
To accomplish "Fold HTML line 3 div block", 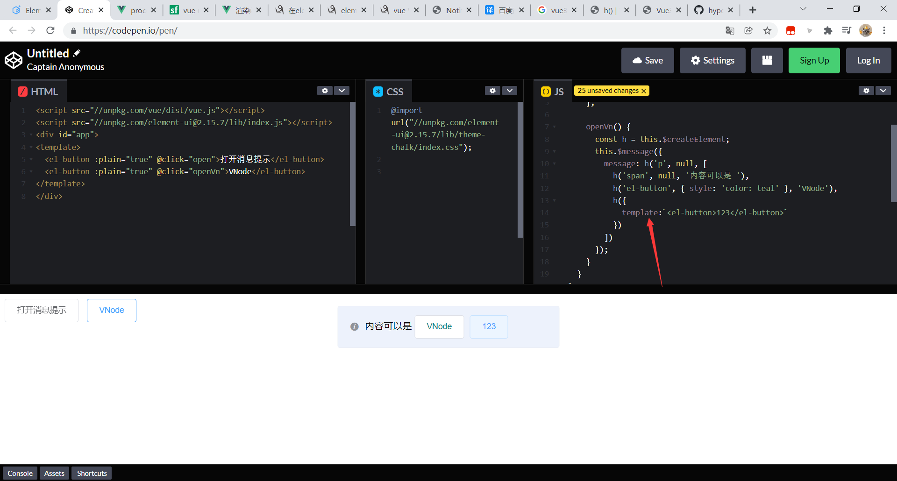I will (31, 135).
